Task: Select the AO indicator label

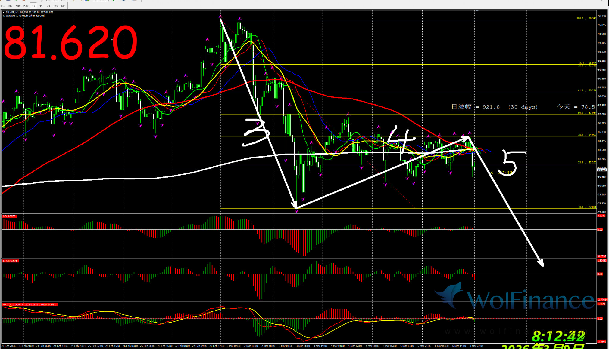Action: pos(9,216)
